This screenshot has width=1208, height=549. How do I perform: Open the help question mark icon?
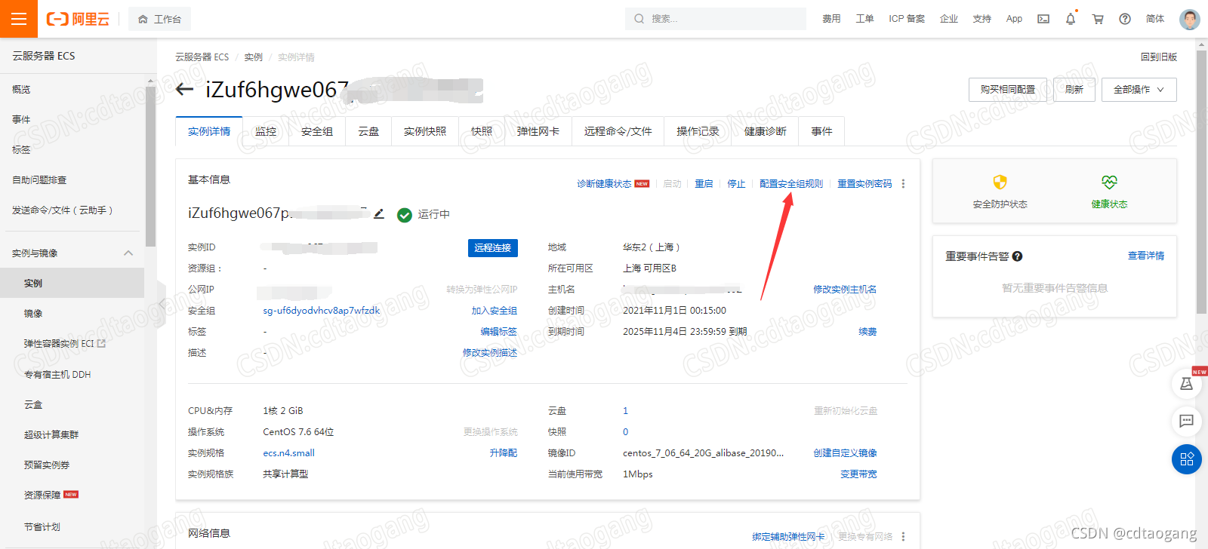tap(1125, 19)
